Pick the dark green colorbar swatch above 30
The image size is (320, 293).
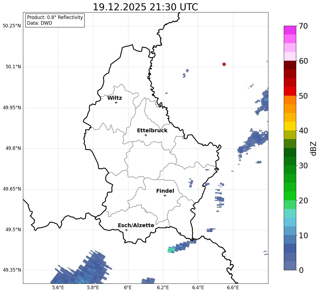point(290,161)
